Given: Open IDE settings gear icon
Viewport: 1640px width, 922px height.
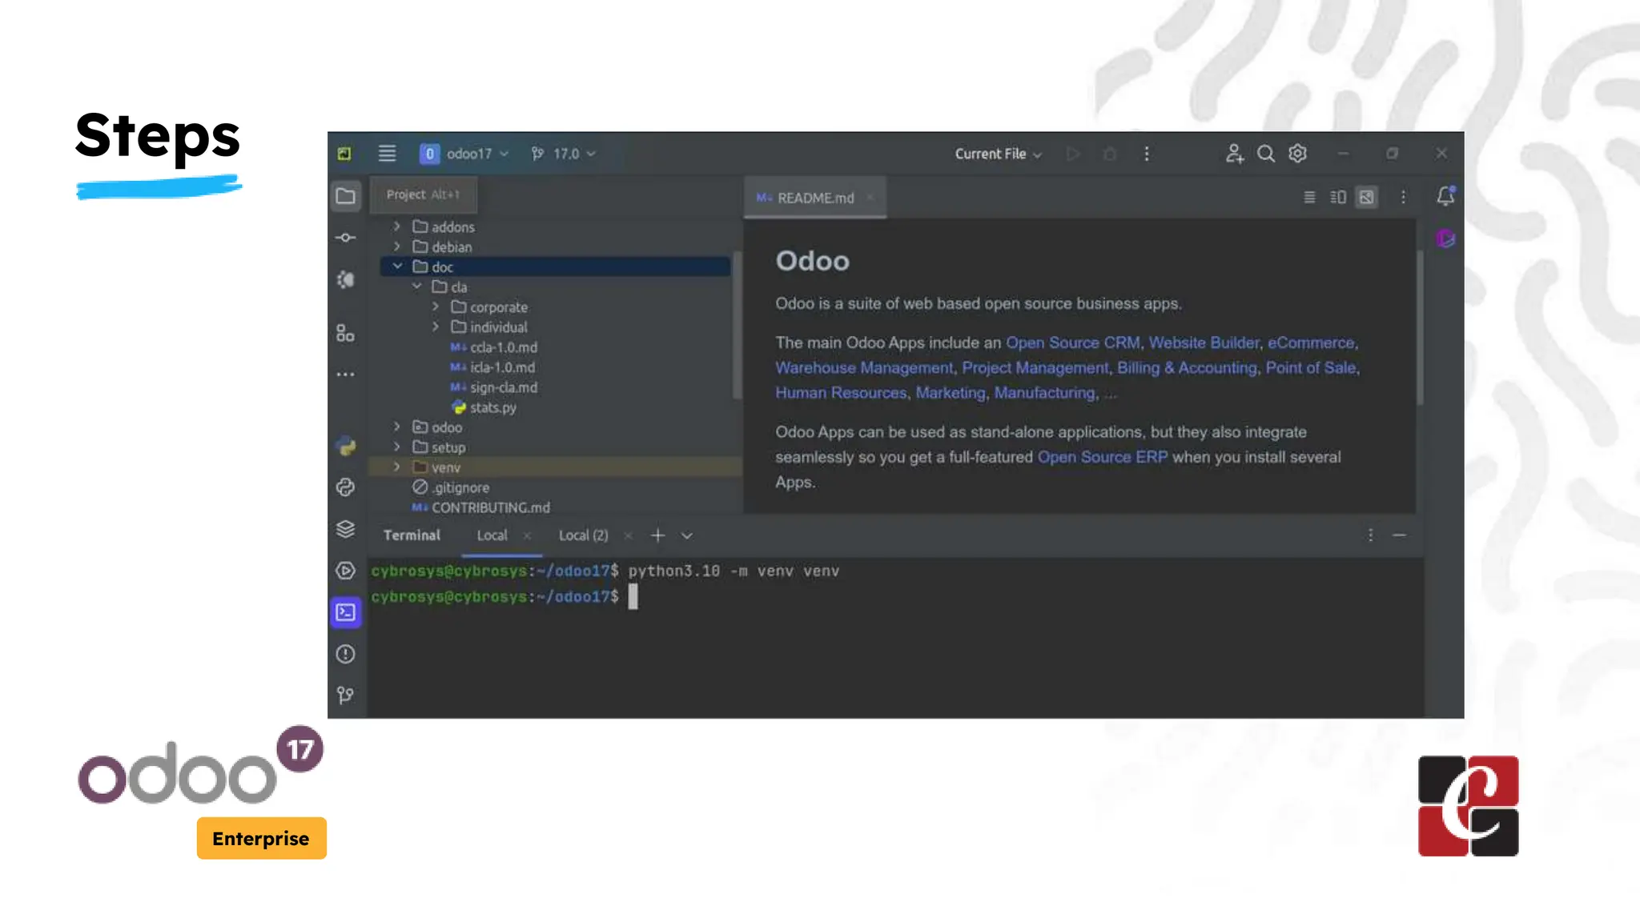Looking at the screenshot, I should point(1297,154).
